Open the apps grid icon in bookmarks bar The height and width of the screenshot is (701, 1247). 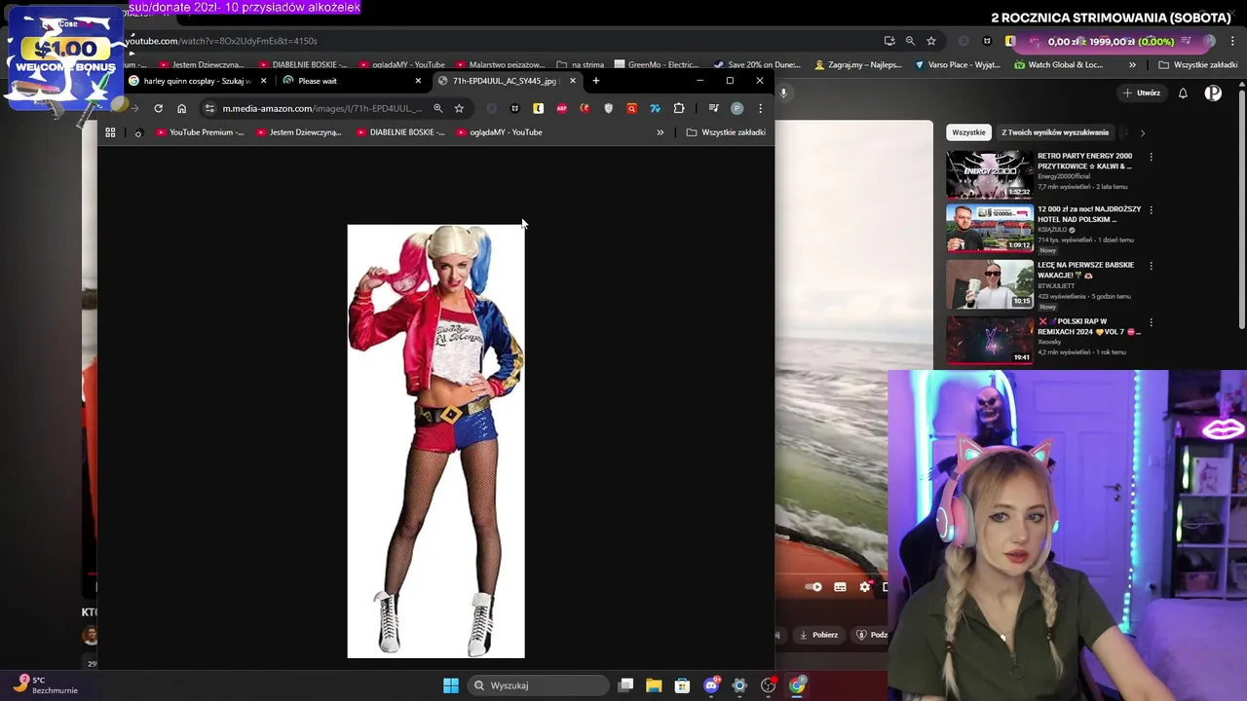(x=110, y=132)
